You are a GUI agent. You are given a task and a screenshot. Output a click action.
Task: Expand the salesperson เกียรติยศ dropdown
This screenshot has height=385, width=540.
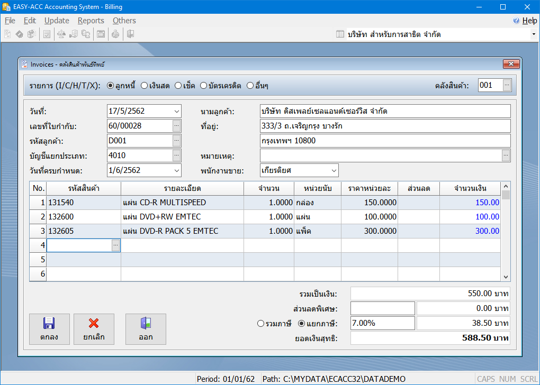[x=334, y=171]
